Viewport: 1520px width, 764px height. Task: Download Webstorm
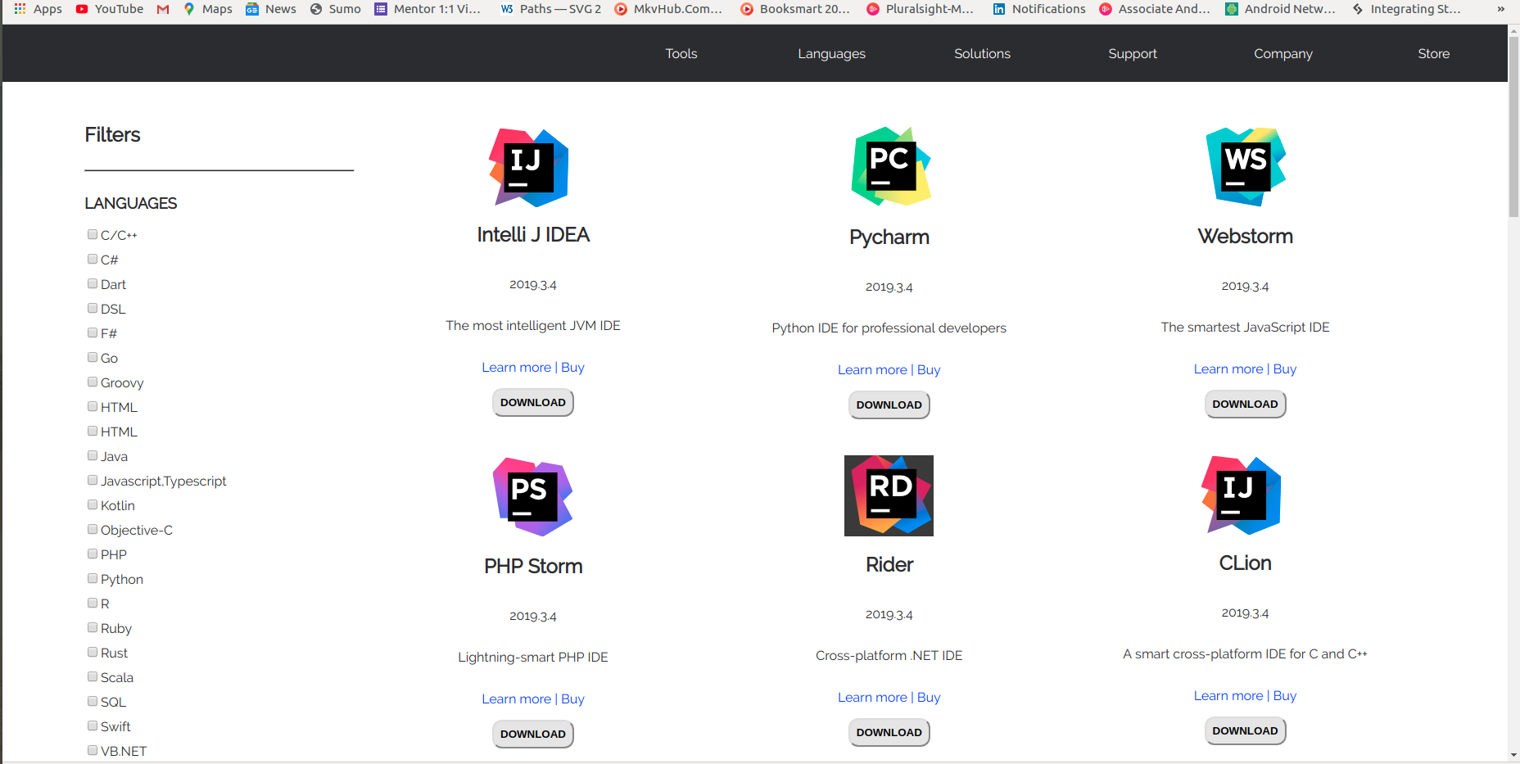click(1245, 405)
